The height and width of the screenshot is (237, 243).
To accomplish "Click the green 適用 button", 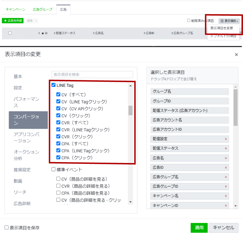I will point(199,227).
